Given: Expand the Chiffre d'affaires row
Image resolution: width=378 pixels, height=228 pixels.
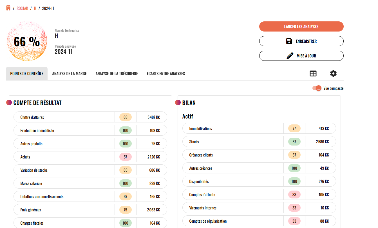Looking at the screenshot, I should point(64,117).
